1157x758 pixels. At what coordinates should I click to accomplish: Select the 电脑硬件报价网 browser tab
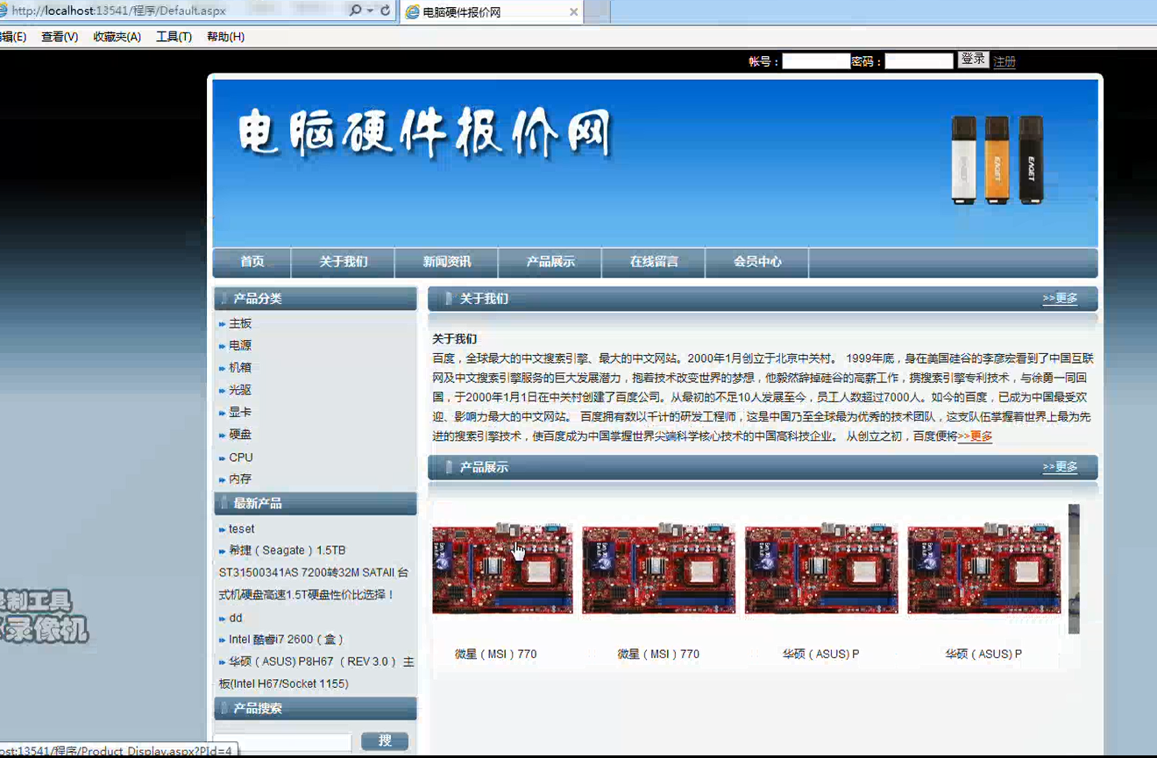492,12
